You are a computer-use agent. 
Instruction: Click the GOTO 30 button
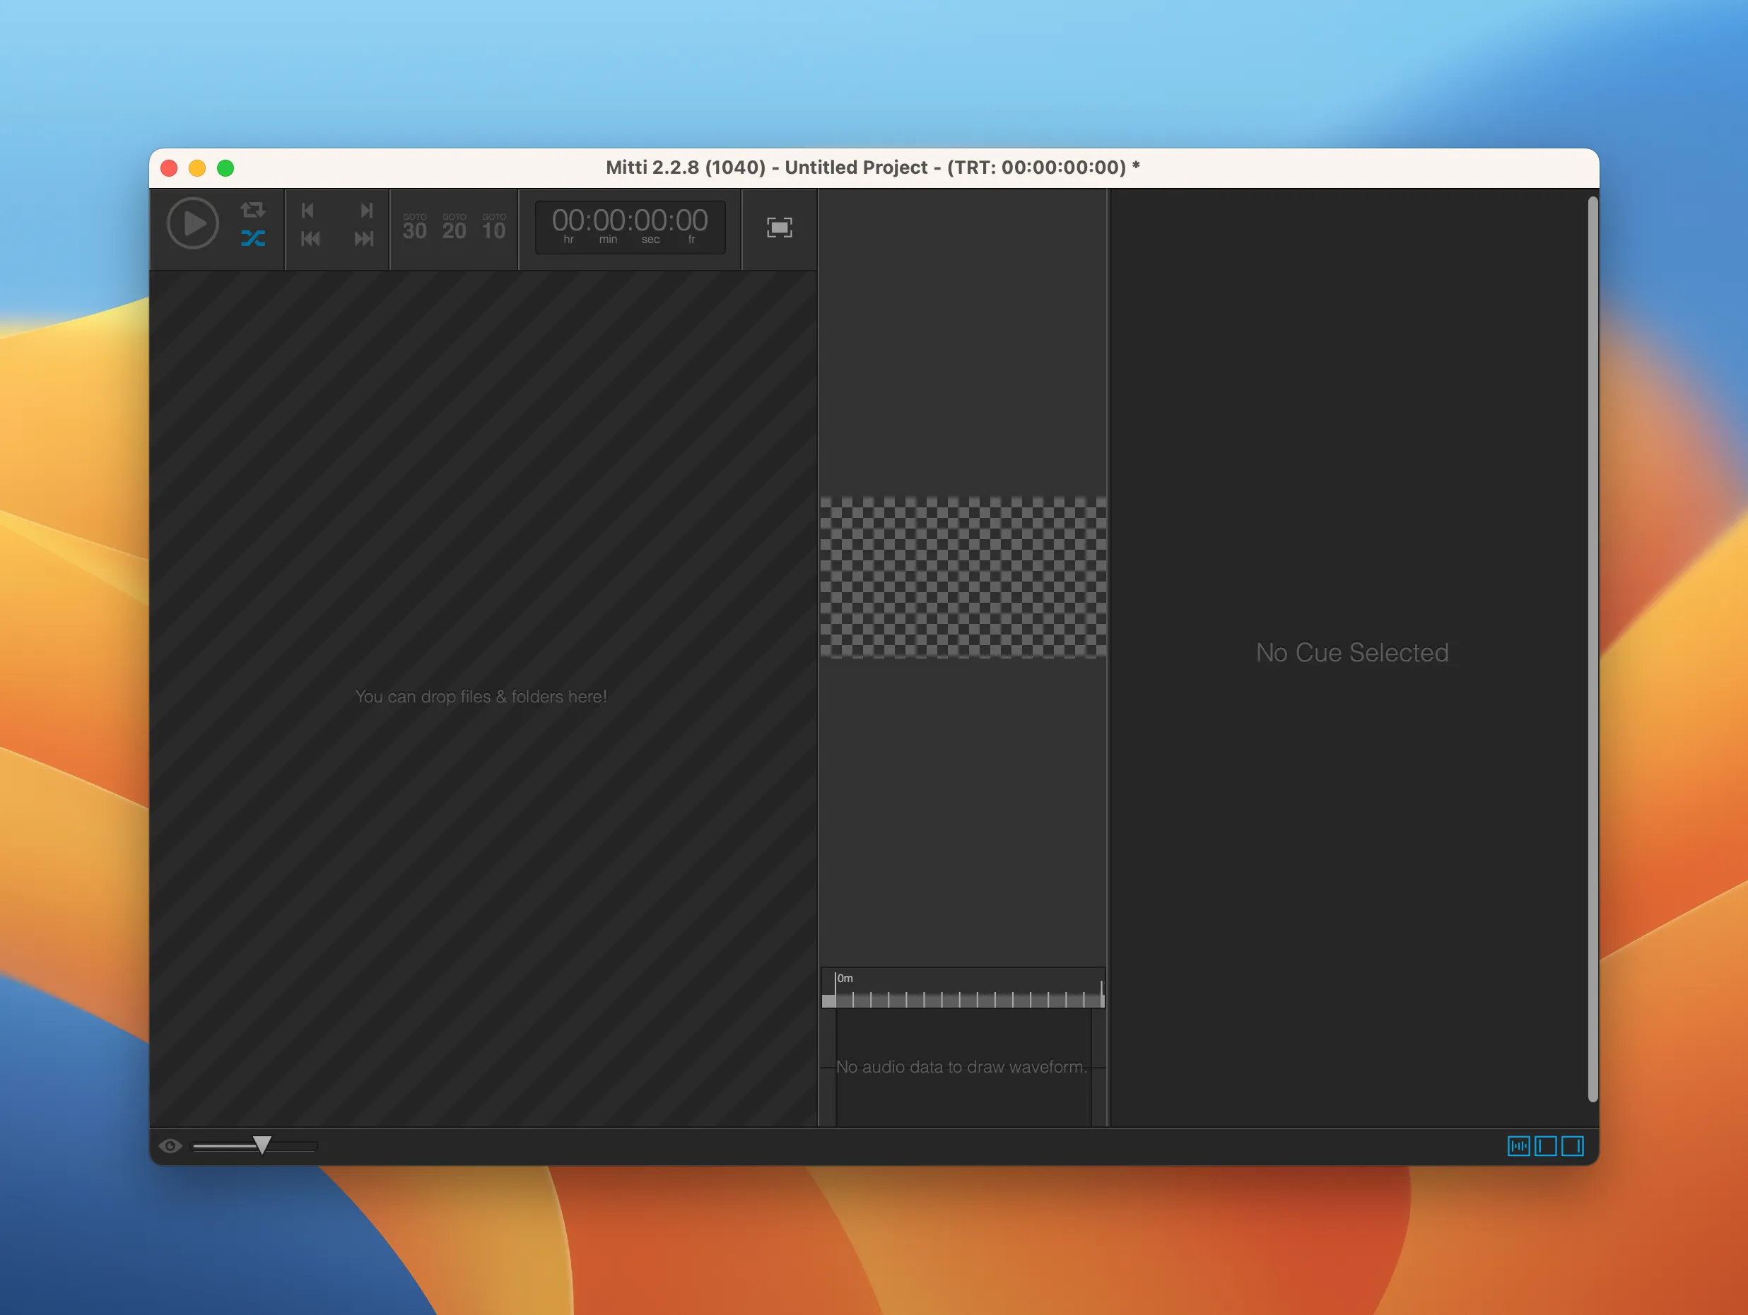pos(415,227)
